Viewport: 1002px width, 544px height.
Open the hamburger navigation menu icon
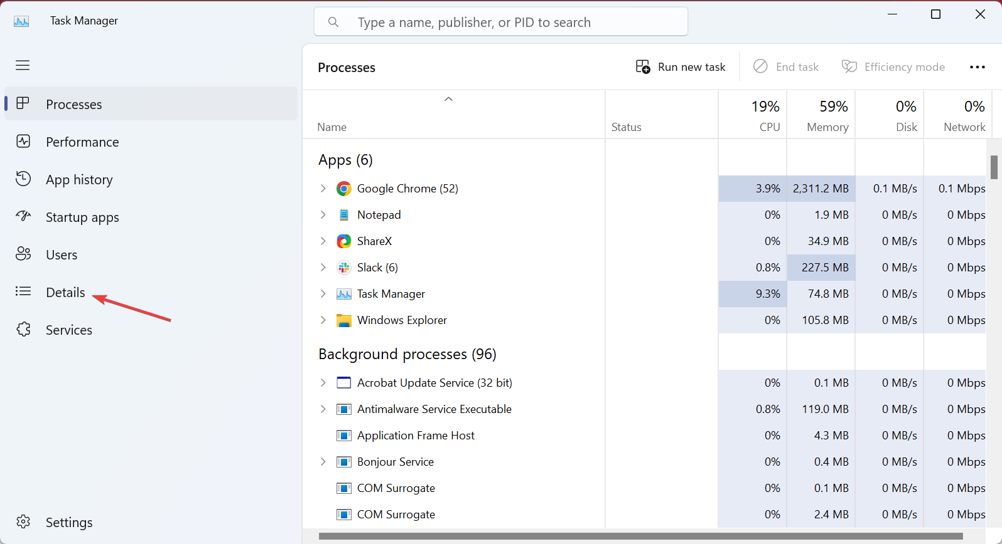point(23,65)
